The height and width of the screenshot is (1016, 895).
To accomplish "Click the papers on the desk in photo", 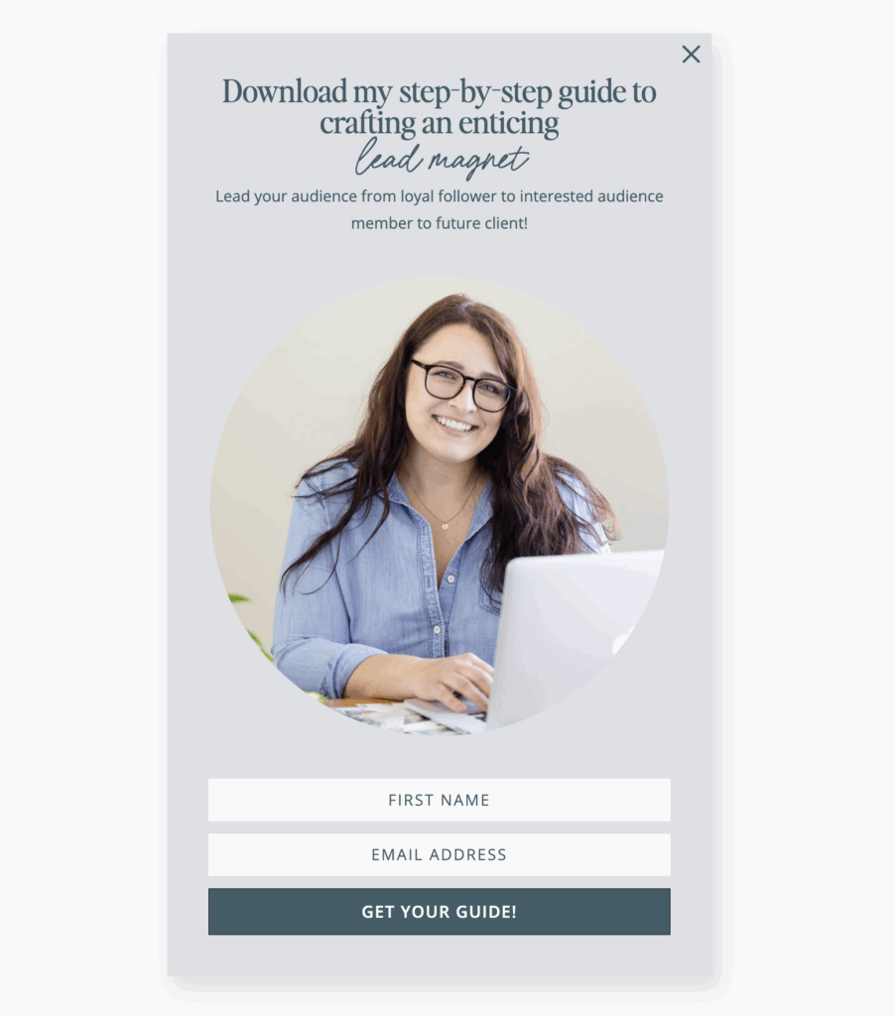I will (x=395, y=718).
